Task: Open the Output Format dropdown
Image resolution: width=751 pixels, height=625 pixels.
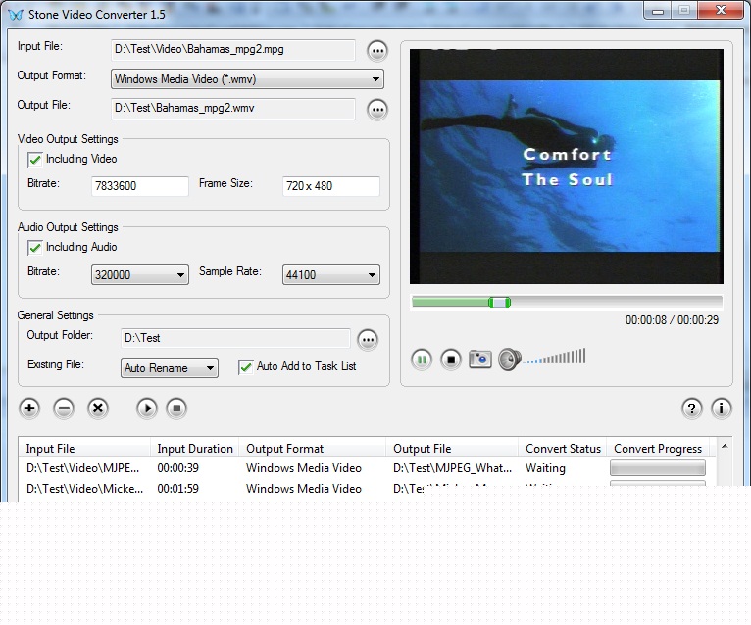Action: 247,79
